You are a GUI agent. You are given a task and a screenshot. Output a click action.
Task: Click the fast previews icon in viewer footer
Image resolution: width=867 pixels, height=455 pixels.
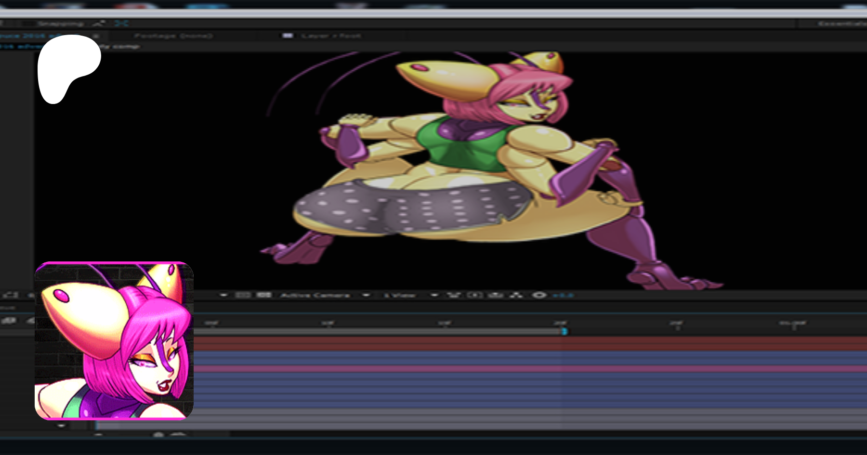pos(474,295)
